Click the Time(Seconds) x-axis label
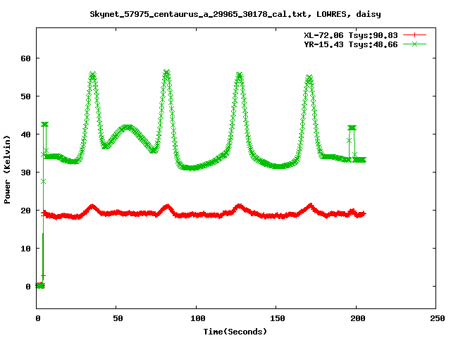 [235, 332]
